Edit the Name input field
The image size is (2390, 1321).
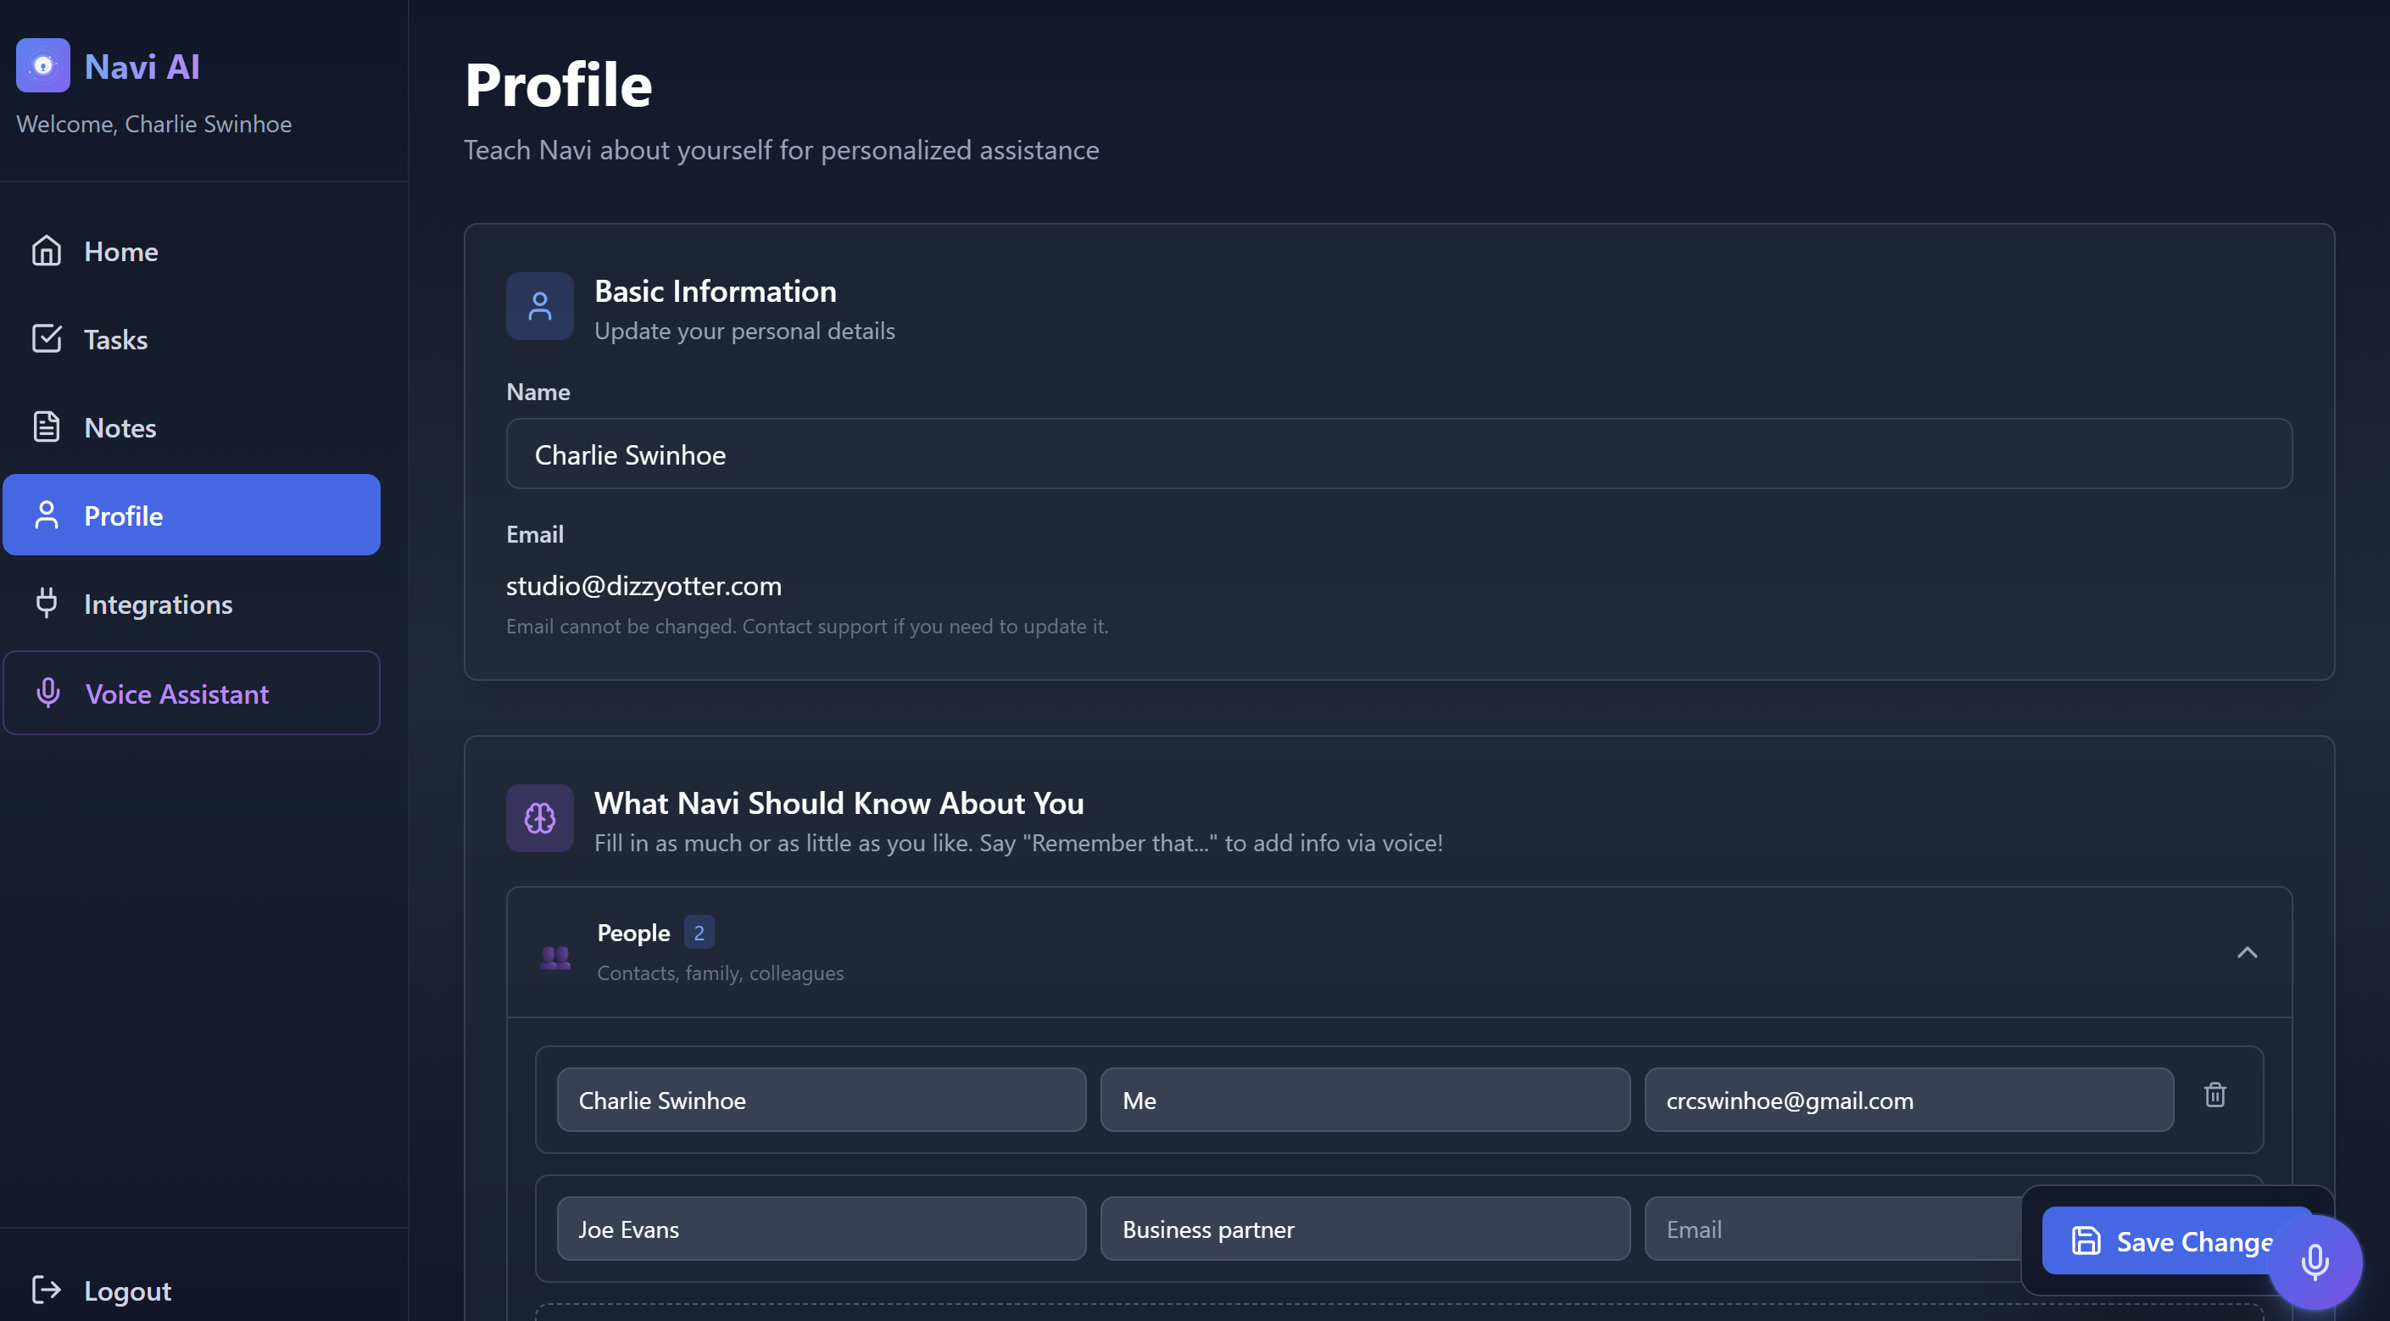[1398, 454]
